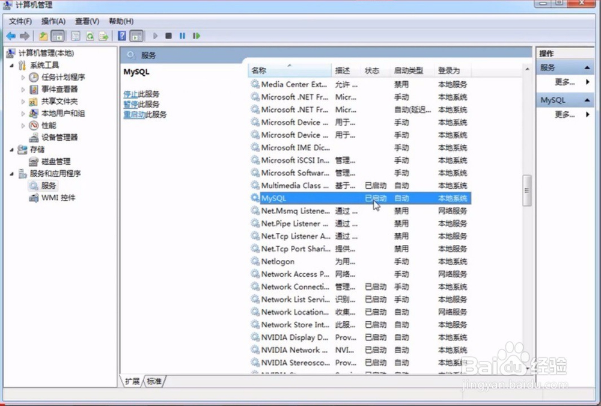Viewport: 601px width, 406px height.
Task: Select the Netlogon service row
Action: (x=360, y=262)
